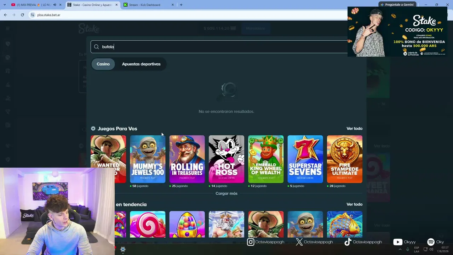Go back in the browser
Screen dimensions: 453x255
point(5,15)
